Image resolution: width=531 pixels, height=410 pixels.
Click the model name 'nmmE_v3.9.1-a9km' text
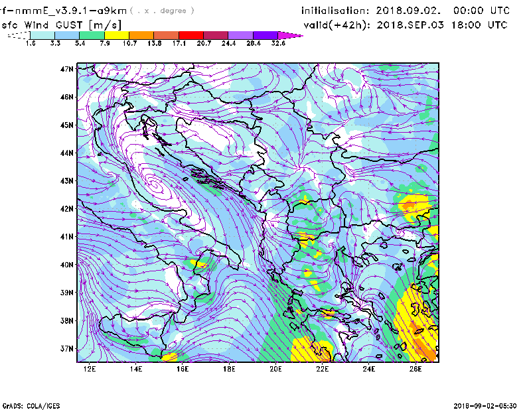71,11
